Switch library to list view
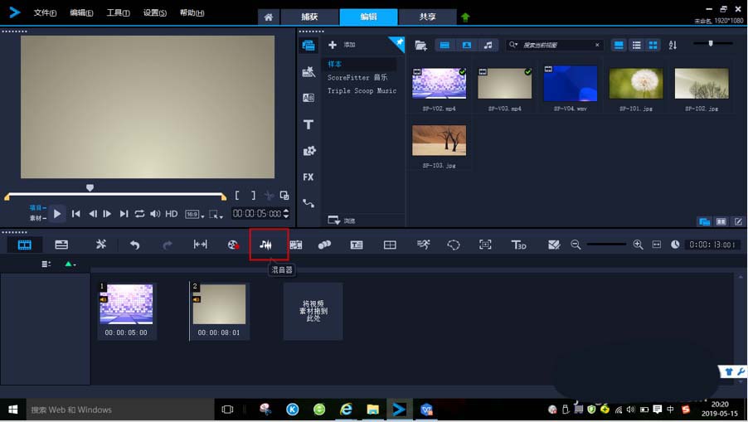The width and height of the screenshot is (748, 422). (x=636, y=46)
